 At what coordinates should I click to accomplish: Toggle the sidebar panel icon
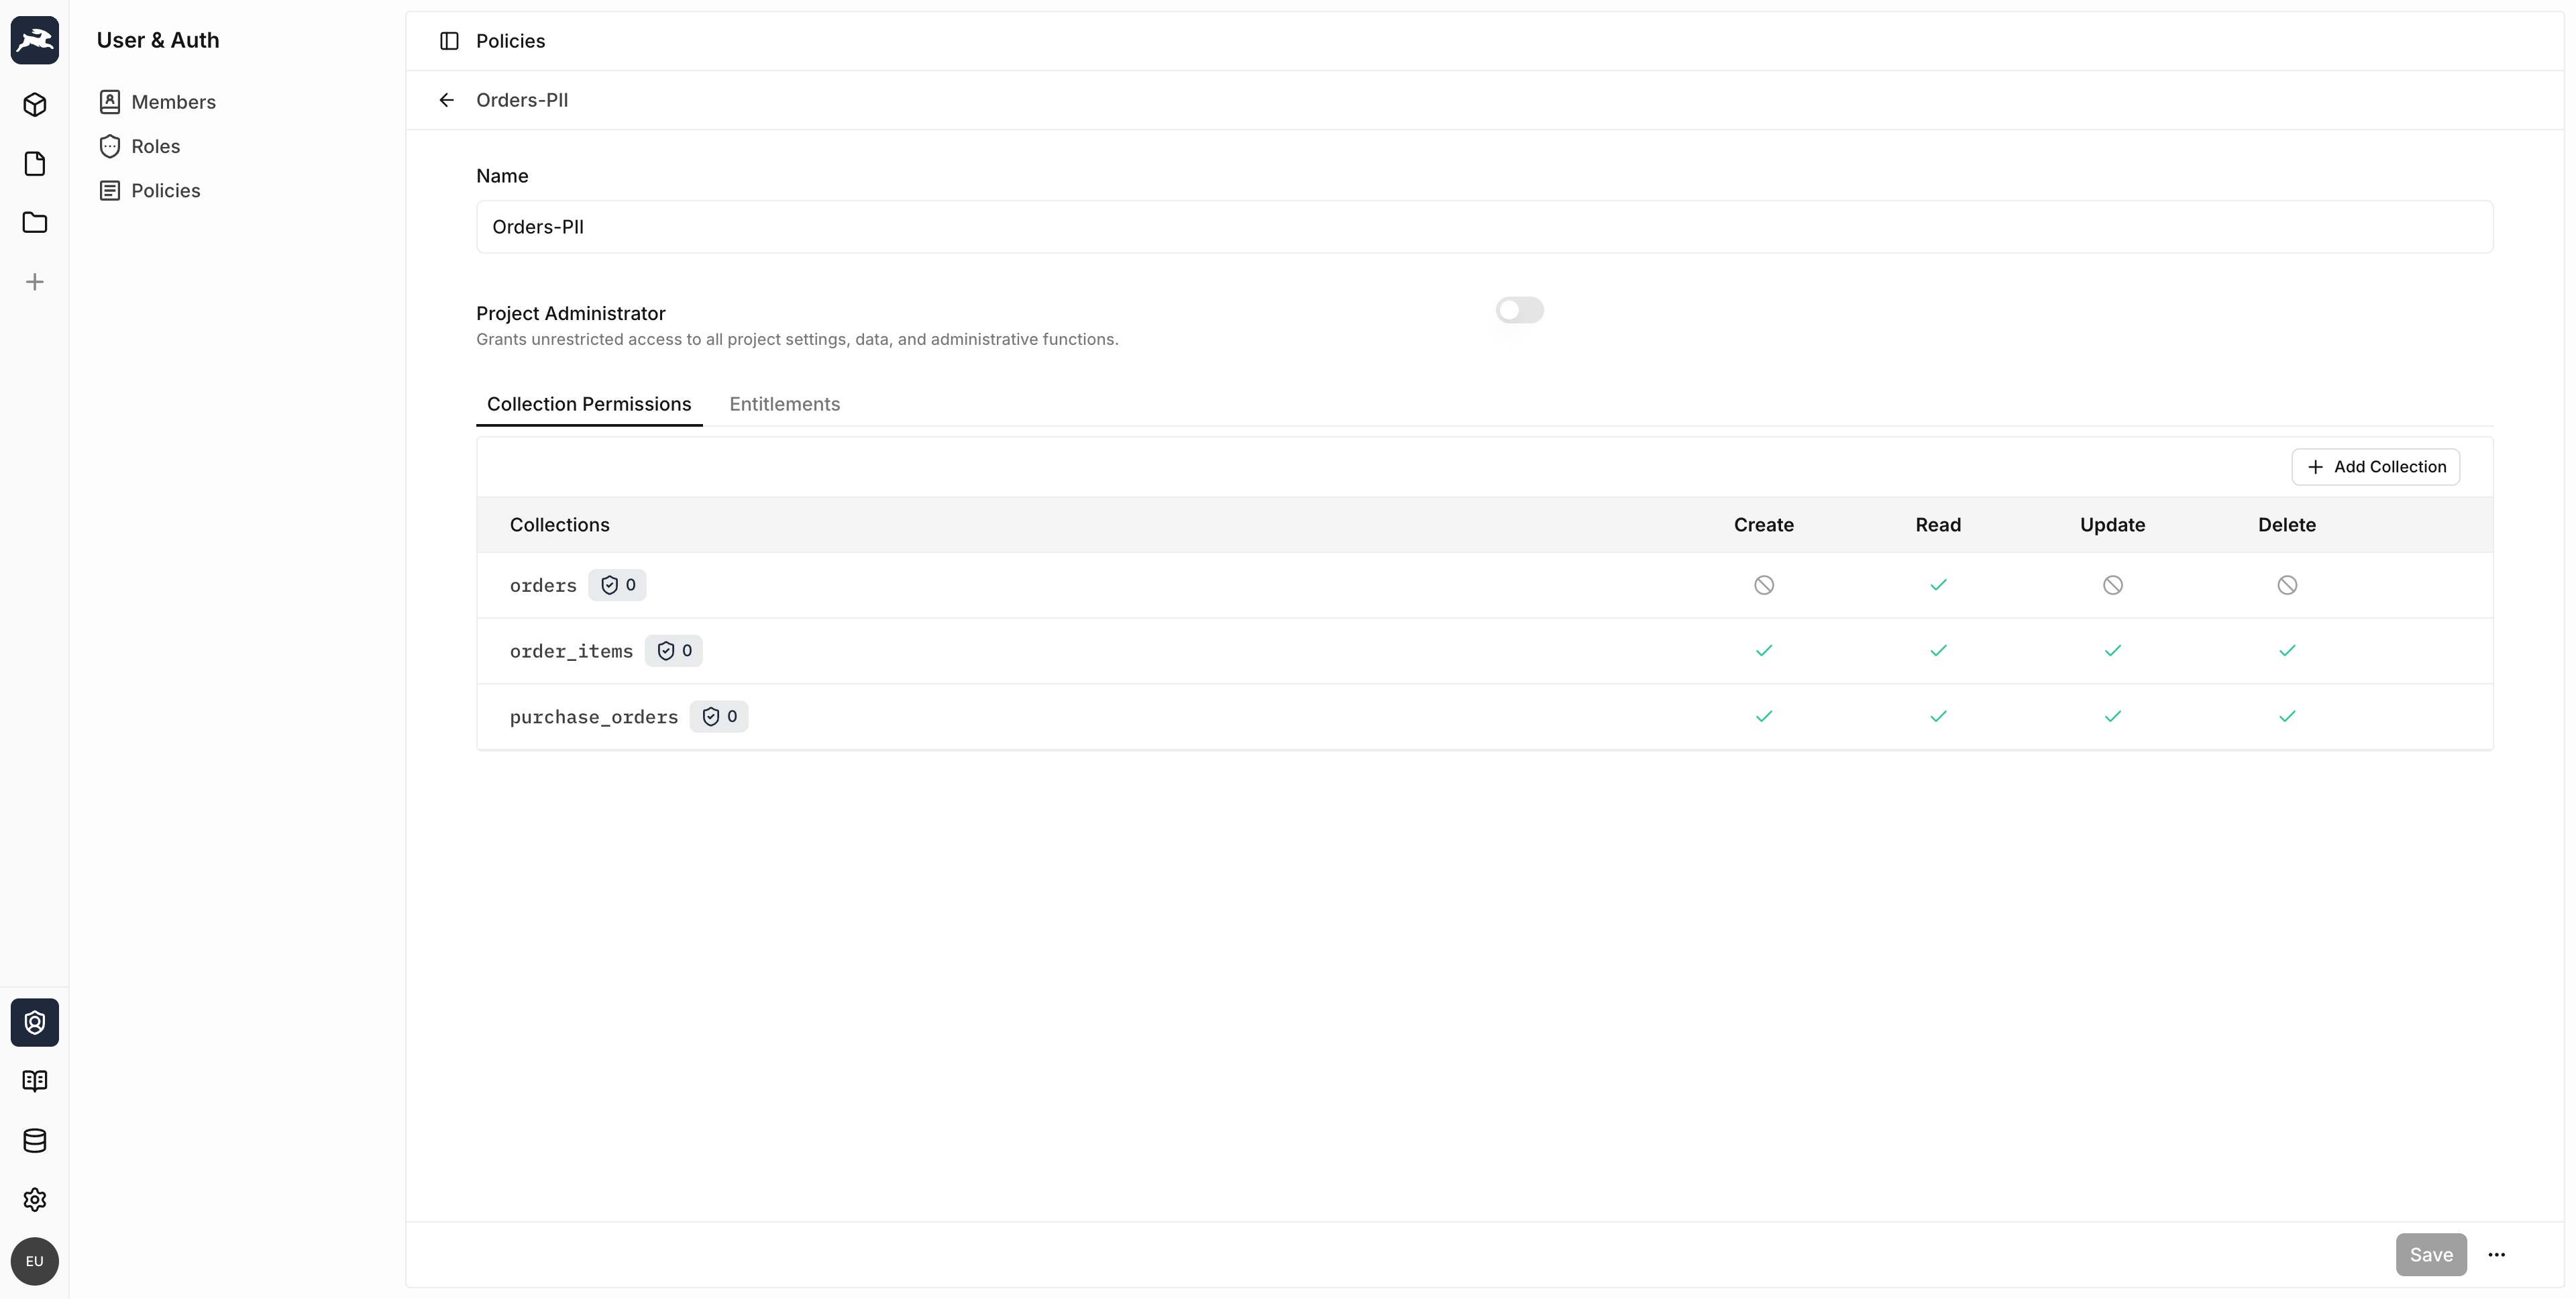449,41
